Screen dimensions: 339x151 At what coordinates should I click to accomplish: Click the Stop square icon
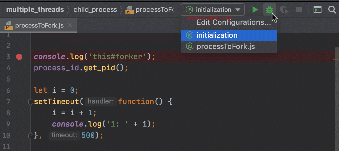[x=299, y=10]
